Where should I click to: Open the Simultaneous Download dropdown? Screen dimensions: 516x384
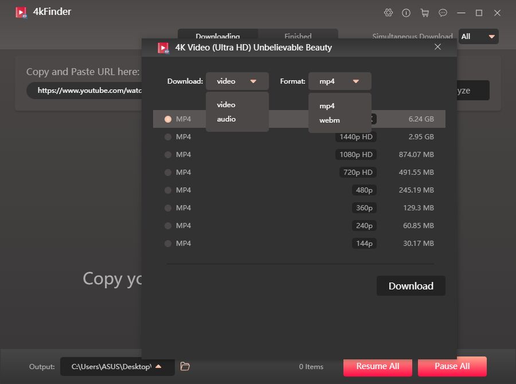click(x=479, y=37)
